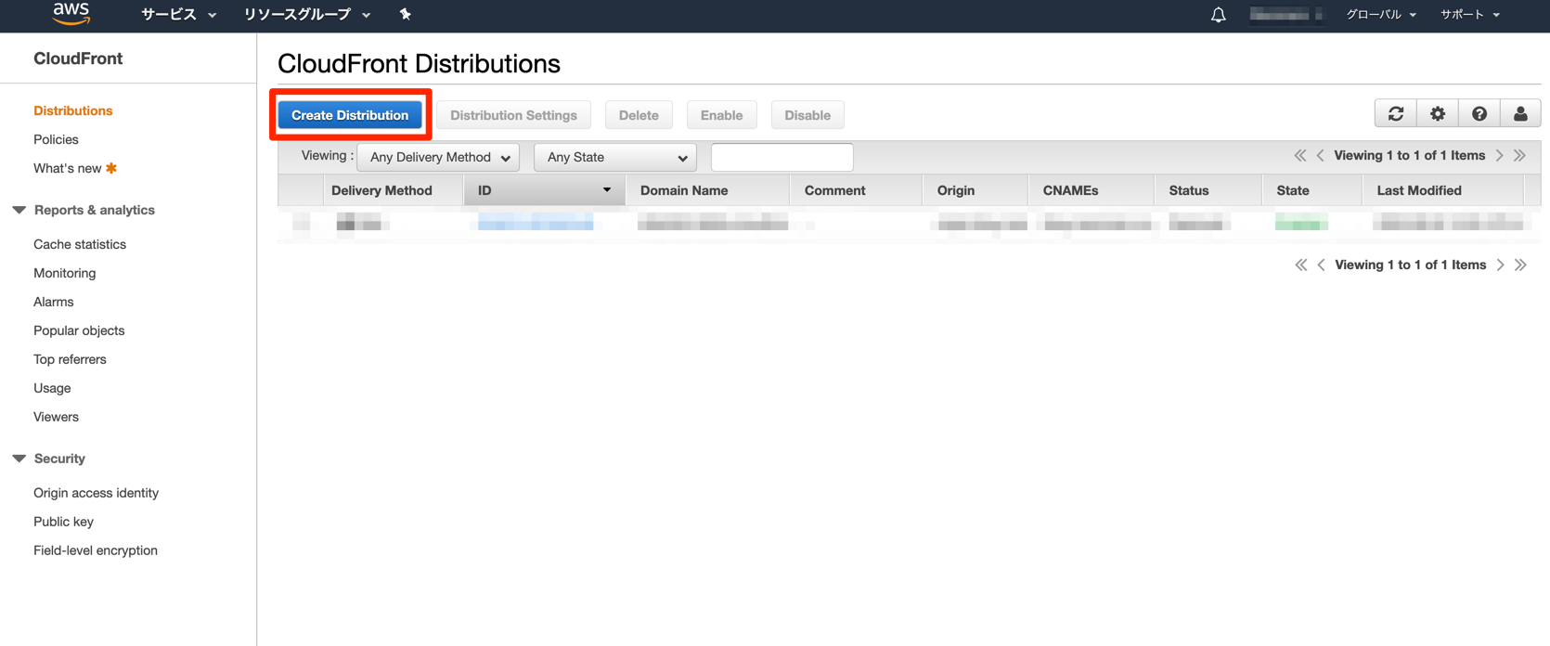Image resolution: width=1550 pixels, height=646 pixels.
Task: Click the AWS logo home icon
Action: [71, 13]
